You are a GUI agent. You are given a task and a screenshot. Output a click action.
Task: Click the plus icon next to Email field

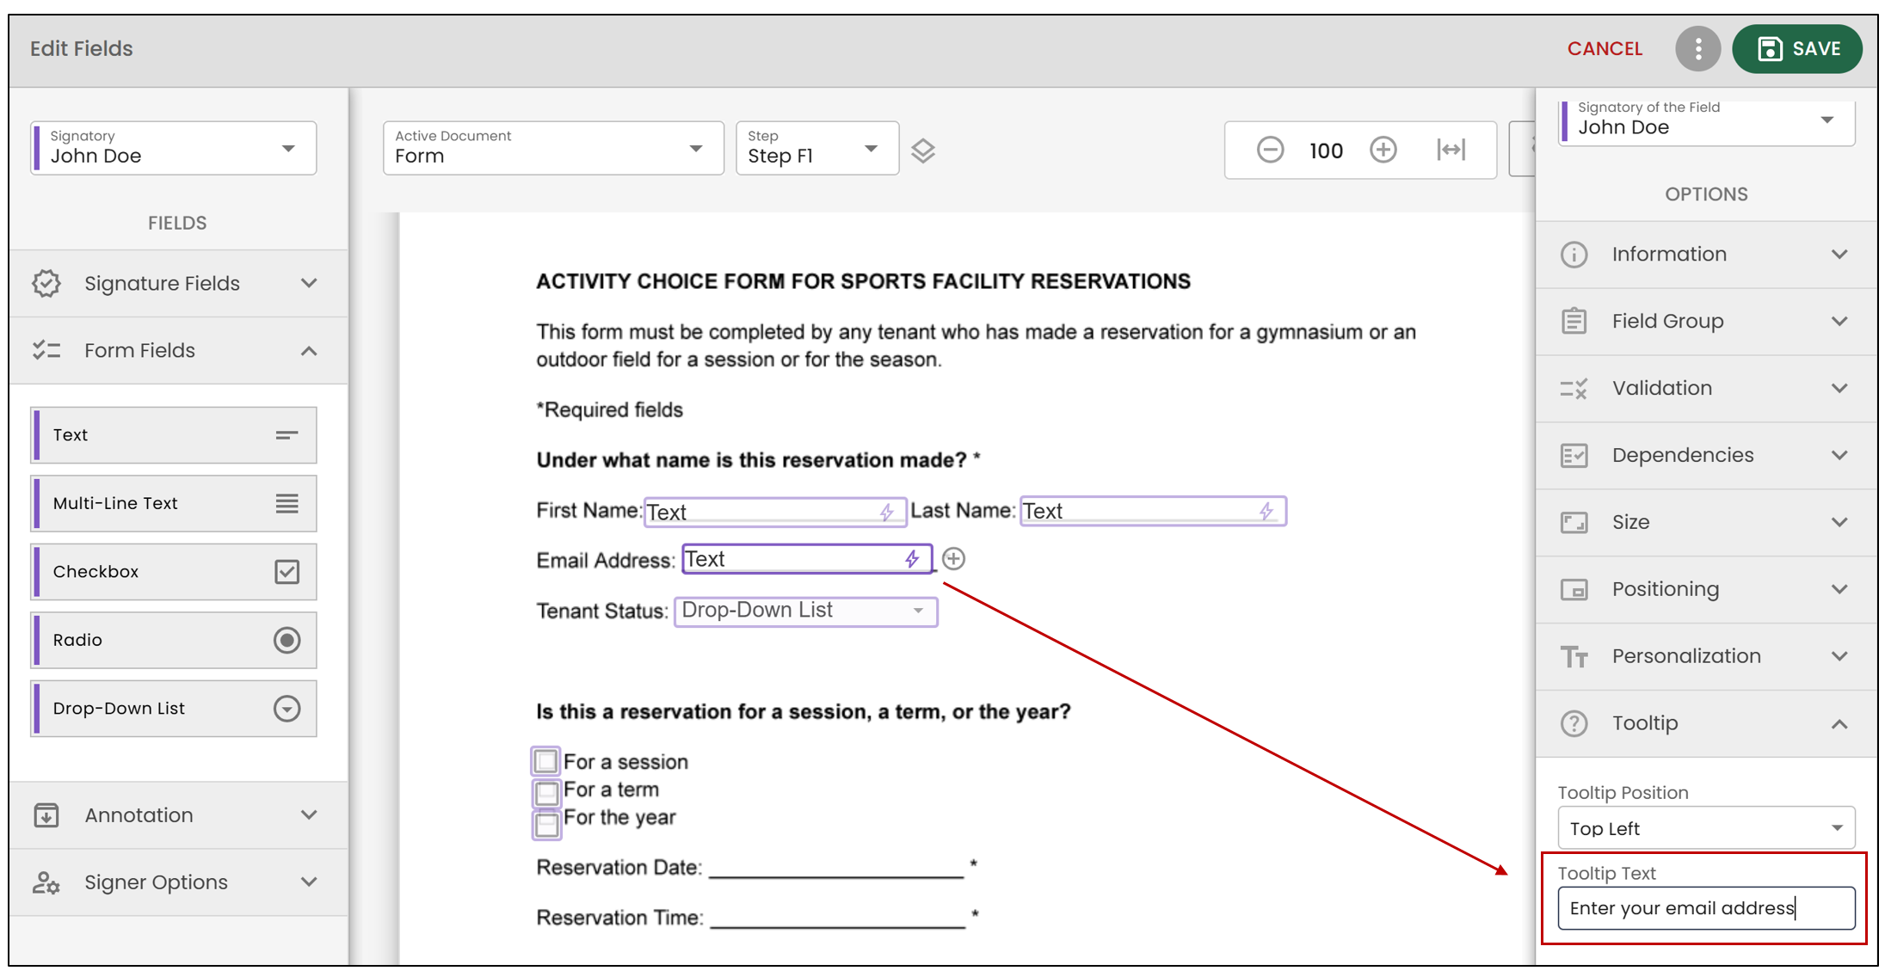(x=953, y=559)
